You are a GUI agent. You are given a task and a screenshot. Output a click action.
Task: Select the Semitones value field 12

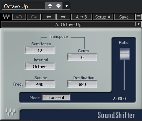pyautogui.click(x=40, y=50)
